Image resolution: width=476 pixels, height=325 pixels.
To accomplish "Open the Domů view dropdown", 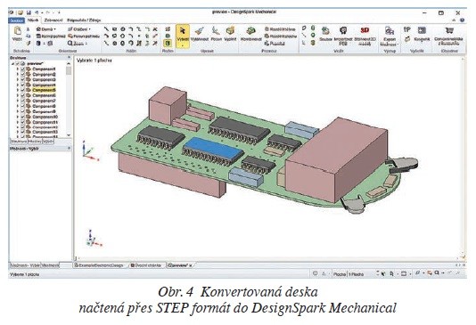I will click(x=45, y=29).
